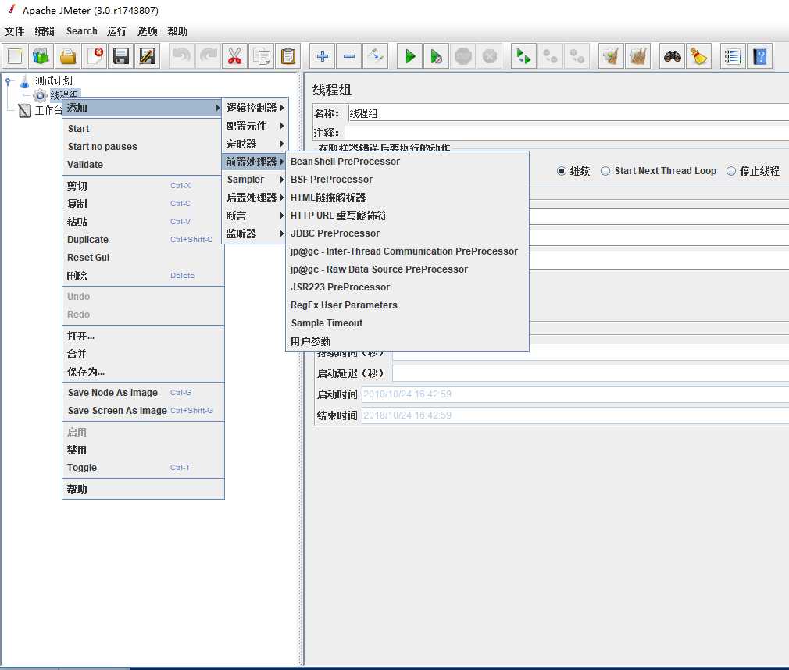The width and height of the screenshot is (789, 670).
Task: Click the New test plan toolbar icon
Action: coord(15,56)
